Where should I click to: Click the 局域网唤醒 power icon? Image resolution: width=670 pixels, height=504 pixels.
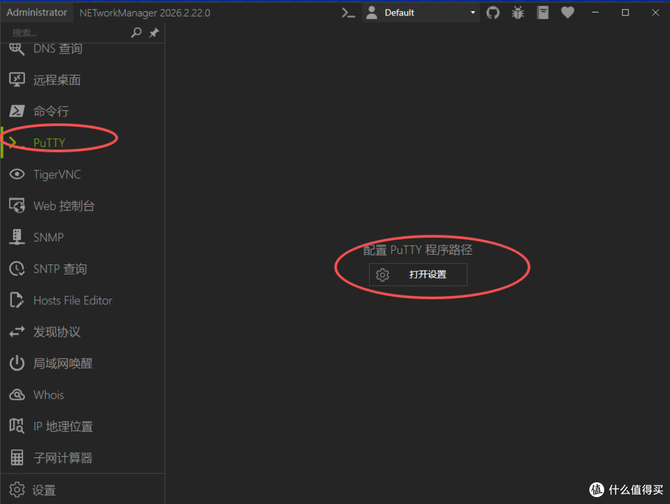[17, 363]
